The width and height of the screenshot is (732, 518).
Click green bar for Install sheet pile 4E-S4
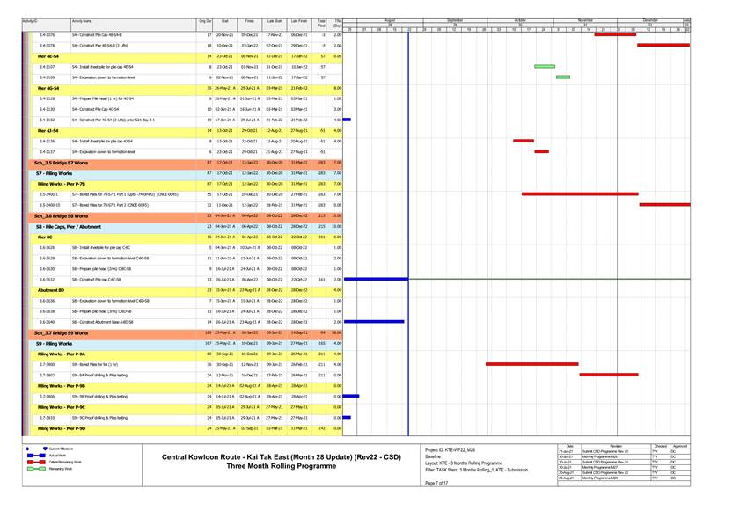coord(545,66)
